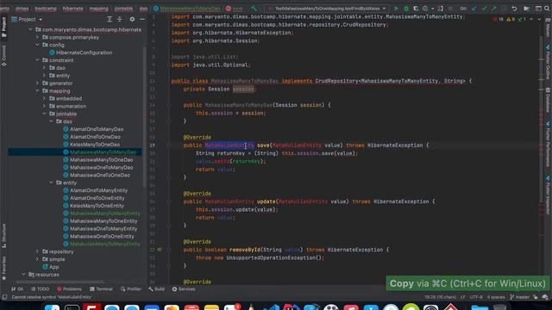Expand the generator package
The image size is (552, 310).
point(38,84)
